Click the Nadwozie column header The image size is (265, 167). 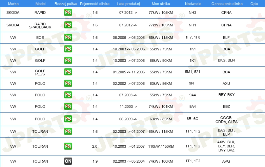point(193,4)
